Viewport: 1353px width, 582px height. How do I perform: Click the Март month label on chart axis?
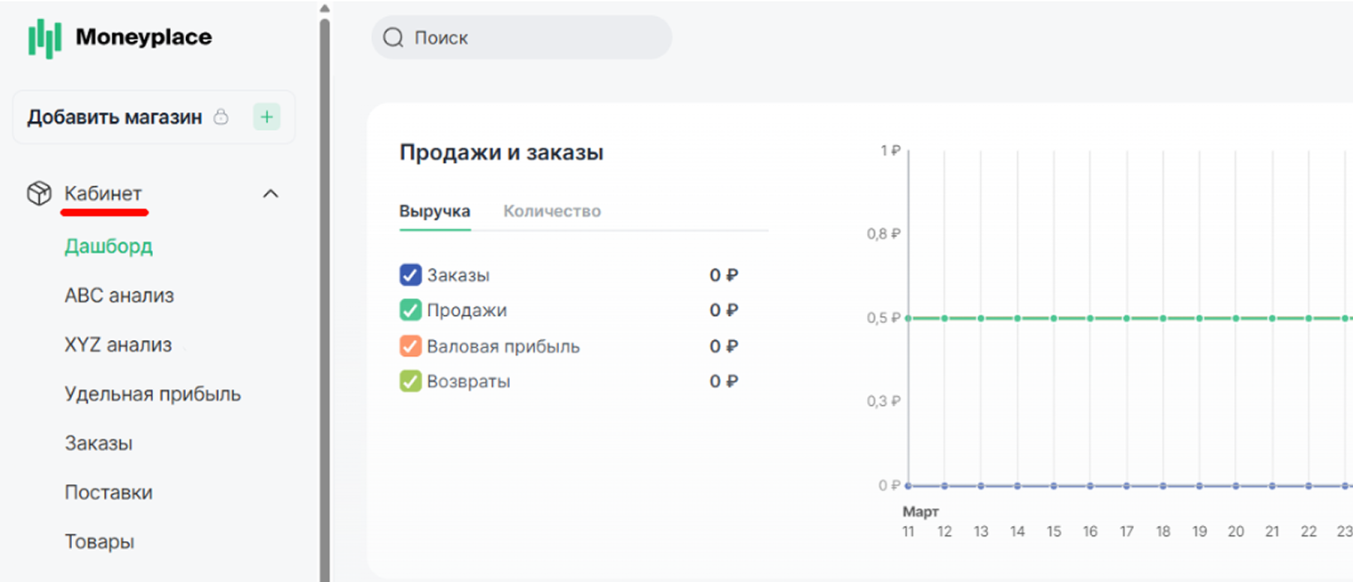pos(921,512)
